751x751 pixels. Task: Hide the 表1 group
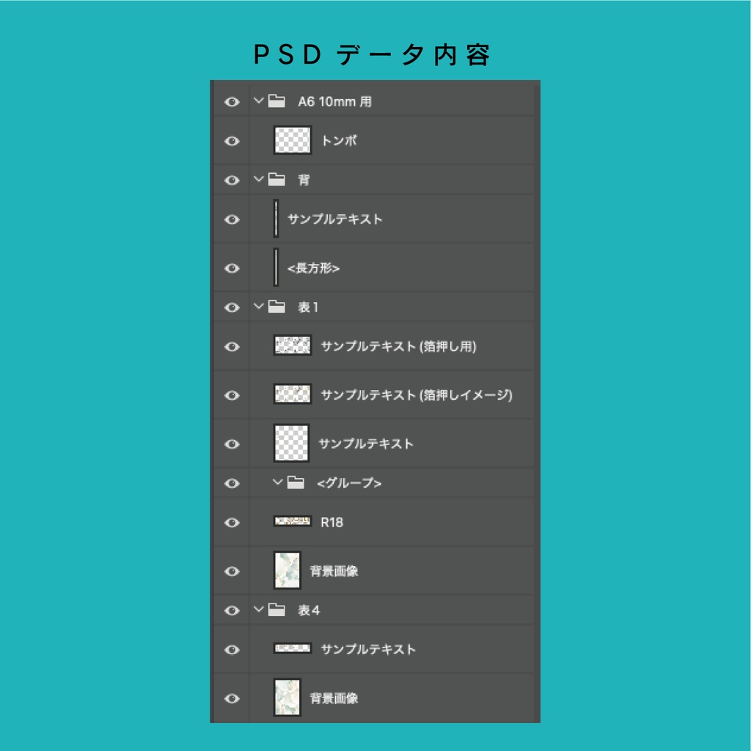[232, 307]
